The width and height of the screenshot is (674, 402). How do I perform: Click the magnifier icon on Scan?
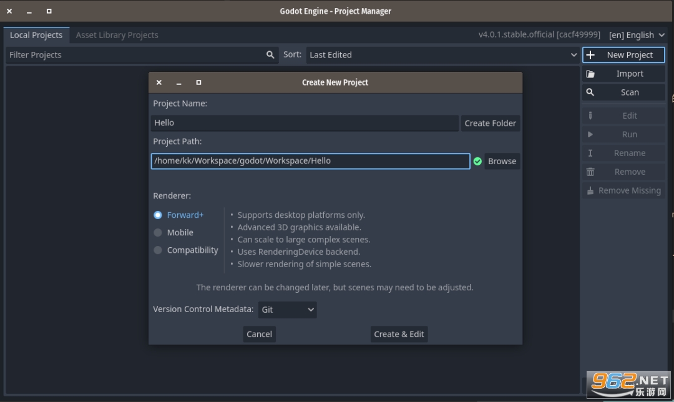pos(590,92)
